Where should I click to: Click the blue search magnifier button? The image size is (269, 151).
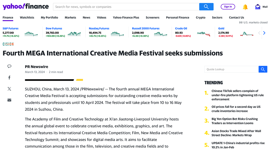(206, 7)
